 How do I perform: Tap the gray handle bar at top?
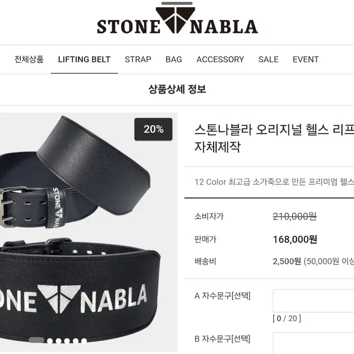coord(177,3)
